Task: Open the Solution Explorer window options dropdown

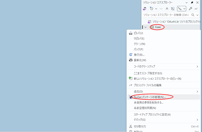Action: click(x=187, y=3)
